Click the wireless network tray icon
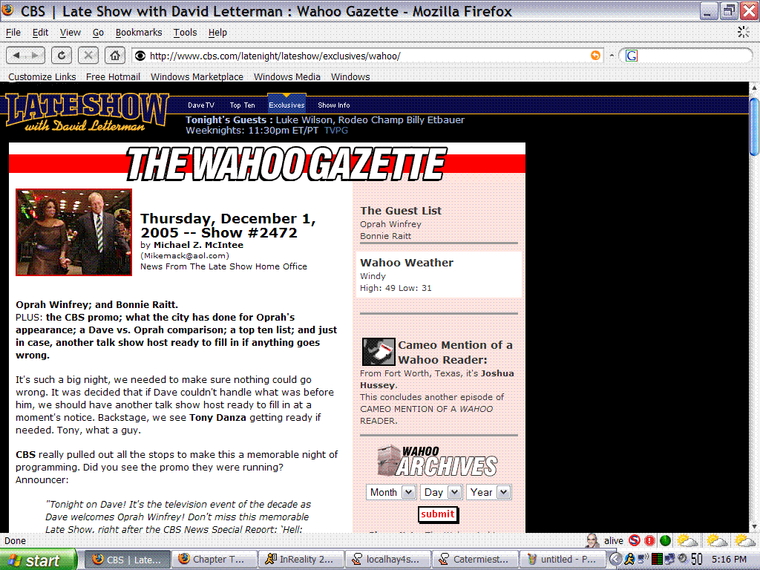Image resolution: width=760 pixels, height=570 pixels. pyautogui.click(x=643, y=560)
